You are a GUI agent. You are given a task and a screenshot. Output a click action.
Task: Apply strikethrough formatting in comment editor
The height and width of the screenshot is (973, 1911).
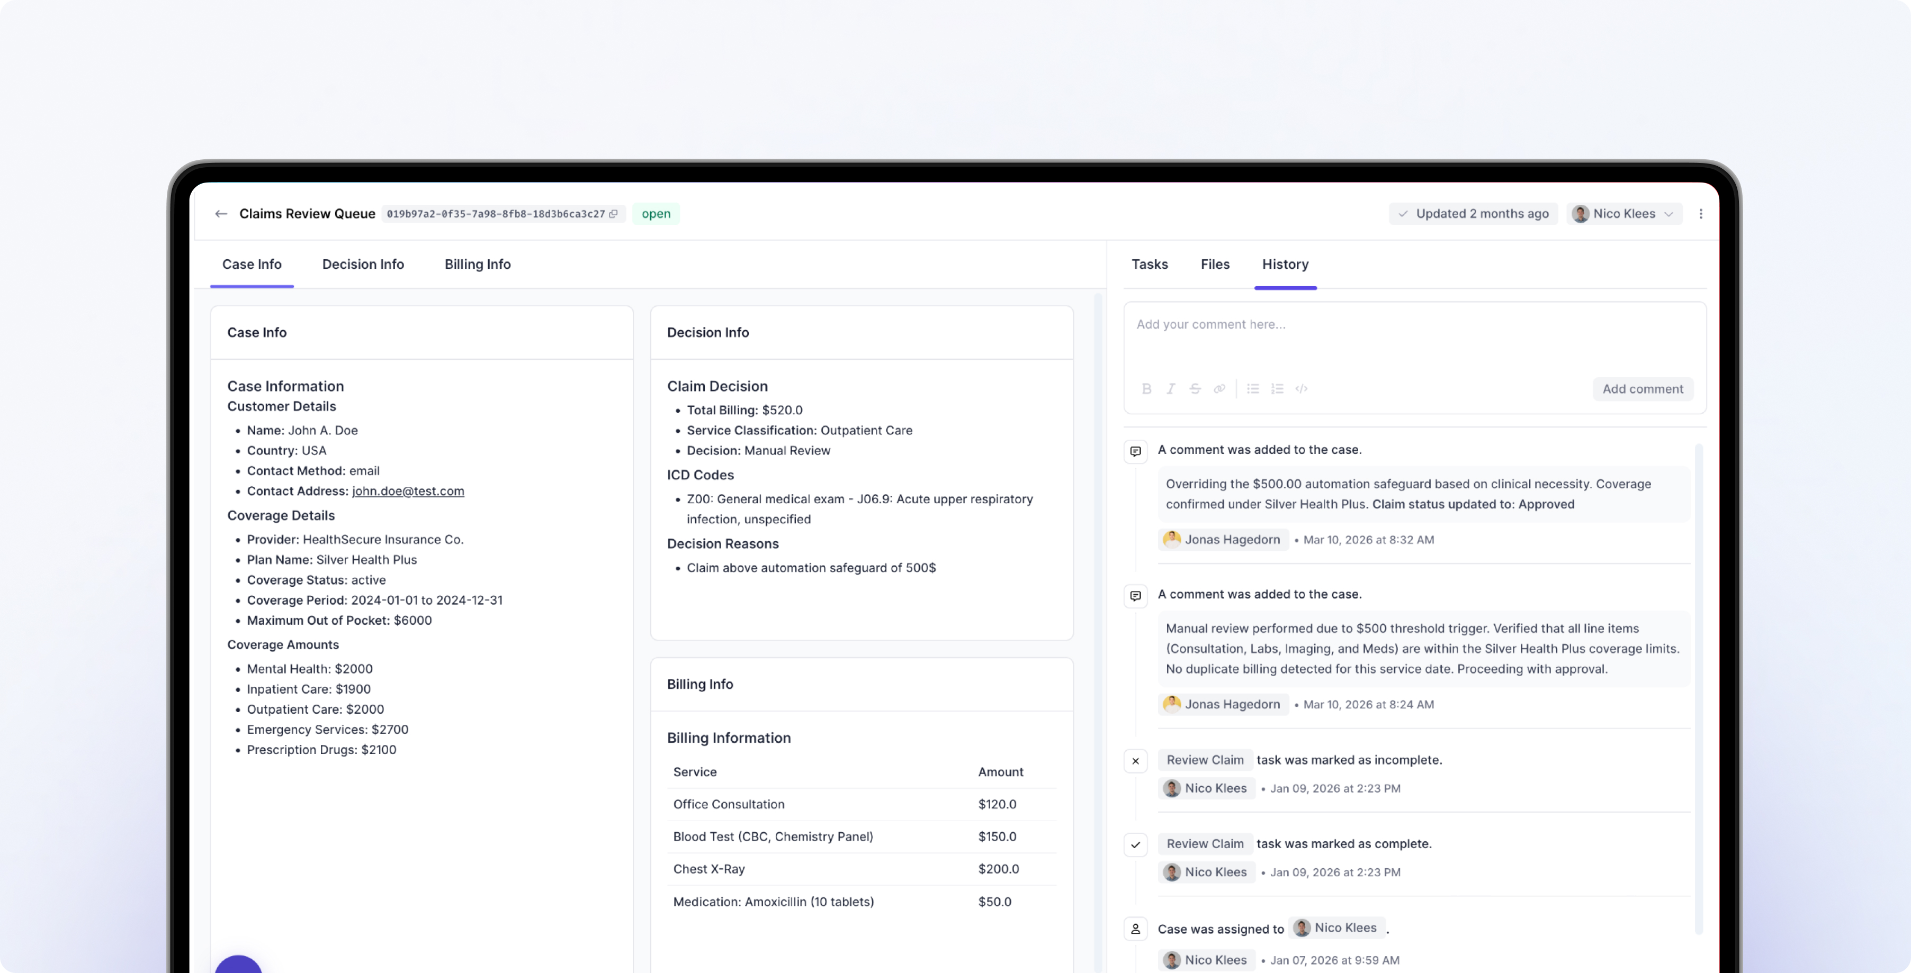[1195, 388]
